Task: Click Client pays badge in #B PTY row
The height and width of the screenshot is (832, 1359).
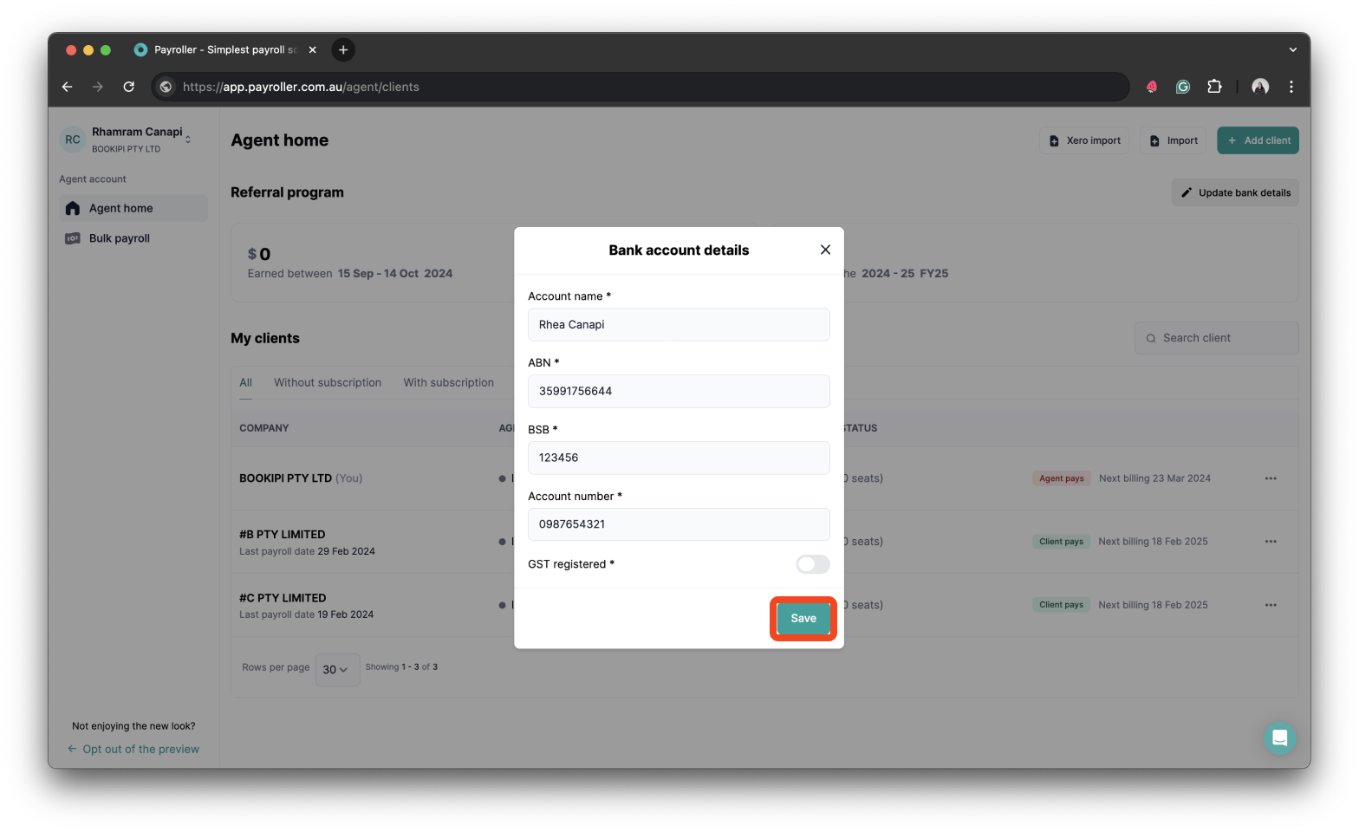Action: click(1061, 542)
